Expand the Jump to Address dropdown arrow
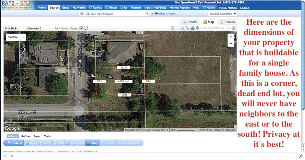This screenshot has height=160, width=305. tap(228, 28)
